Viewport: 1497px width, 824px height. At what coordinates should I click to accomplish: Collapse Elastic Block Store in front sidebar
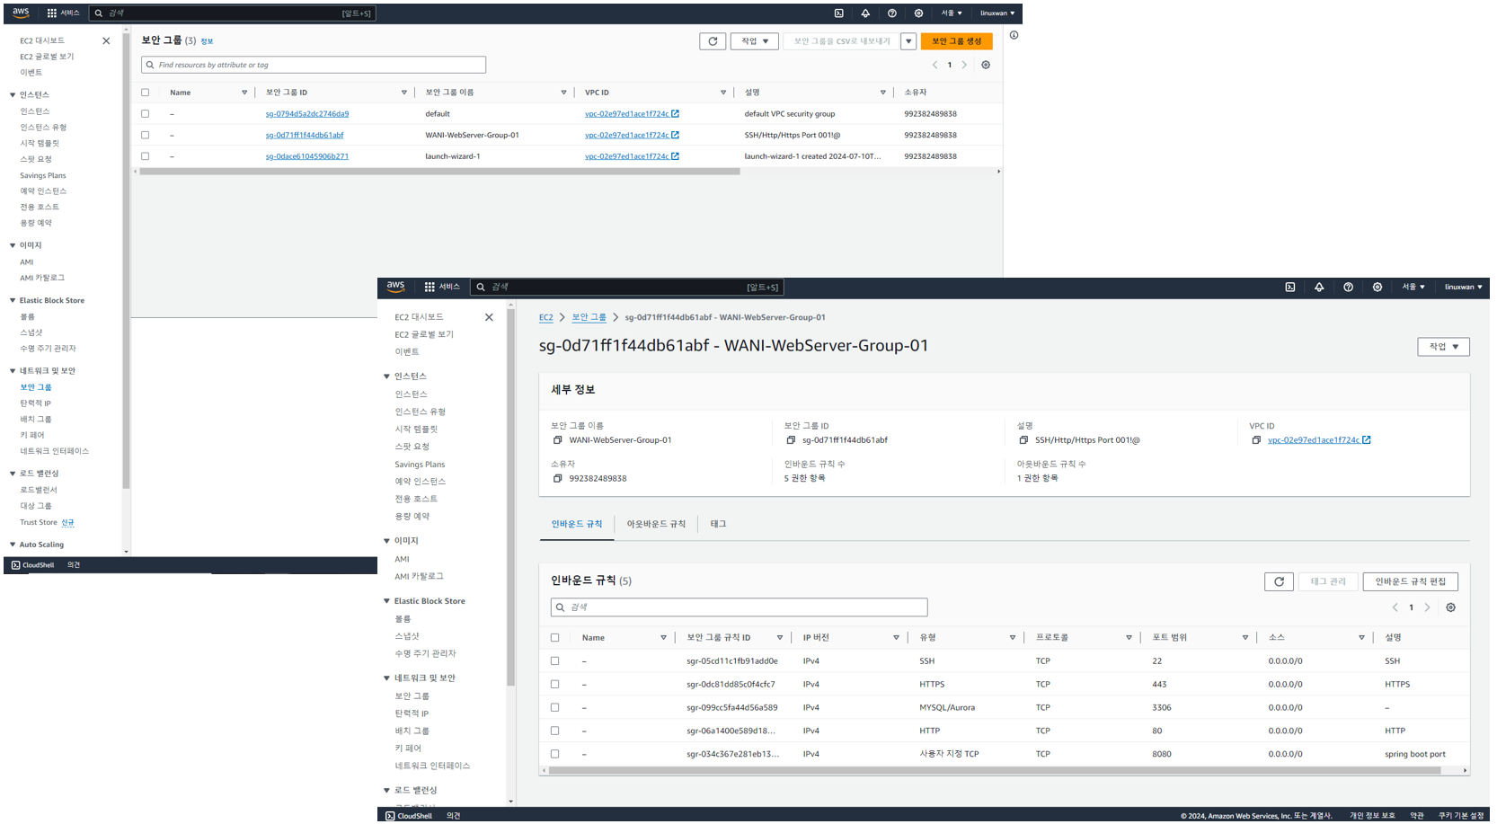386,601
